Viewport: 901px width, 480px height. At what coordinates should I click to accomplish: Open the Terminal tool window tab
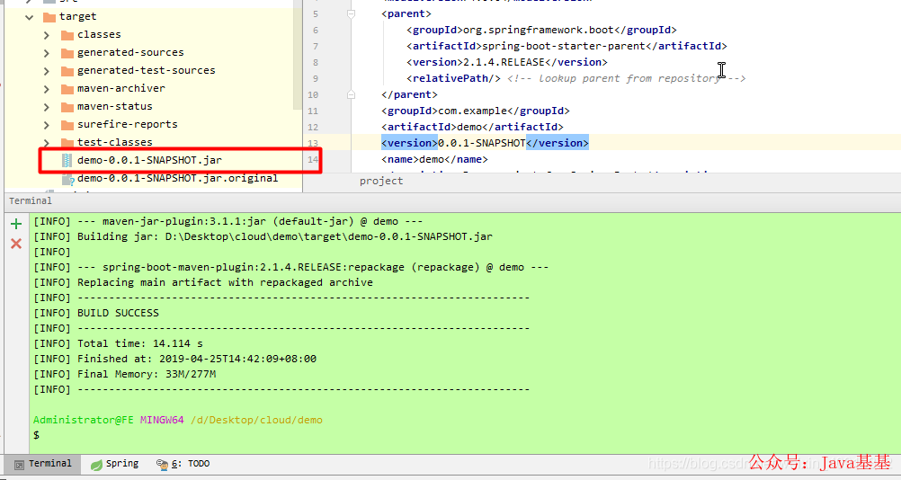click(x=43, y=464)
